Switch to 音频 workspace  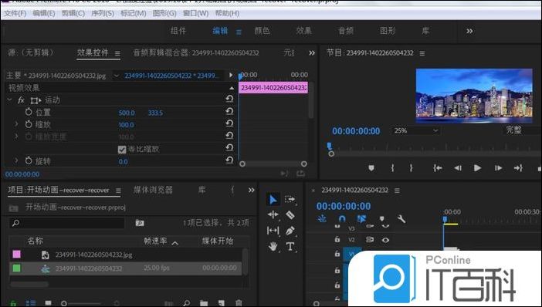tap(346, 31)
